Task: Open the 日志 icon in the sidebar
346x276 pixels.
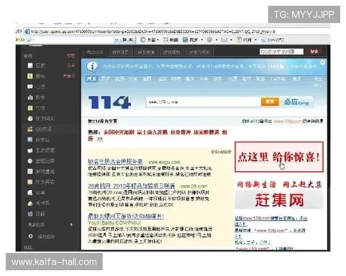Action: click(x=30, y=66)
